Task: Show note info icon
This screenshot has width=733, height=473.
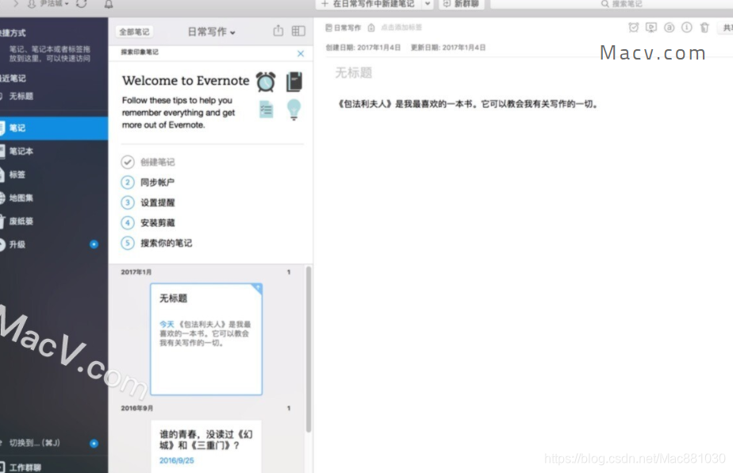Action: (687, 28)
